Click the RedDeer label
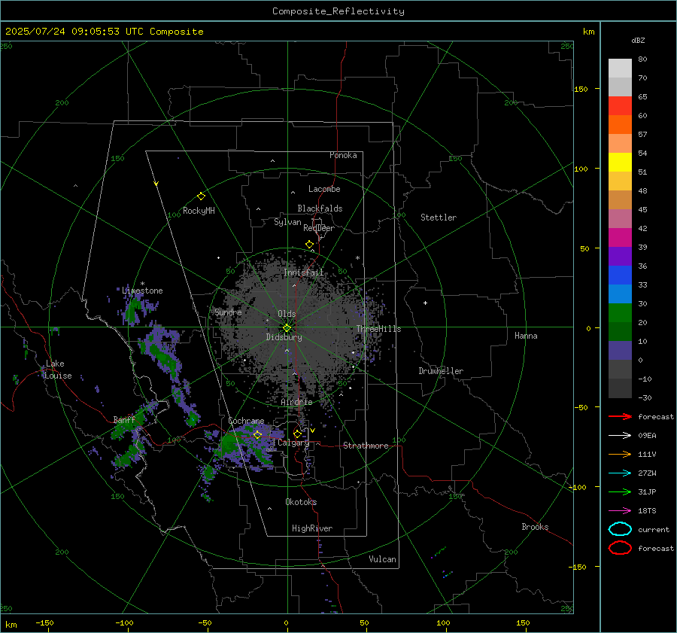The height and width of the screenshot is (633, 677). click(x=319, y=228)
